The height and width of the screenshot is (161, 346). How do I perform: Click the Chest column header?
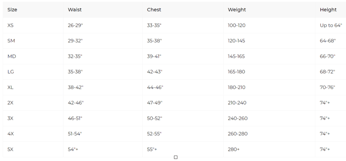click(154, 10)
